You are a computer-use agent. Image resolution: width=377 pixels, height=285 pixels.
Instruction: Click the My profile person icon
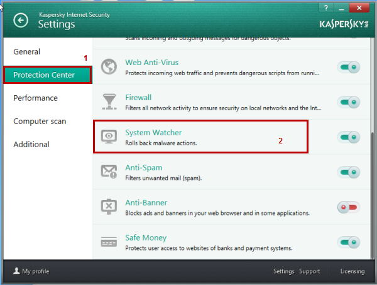[16, 271]
